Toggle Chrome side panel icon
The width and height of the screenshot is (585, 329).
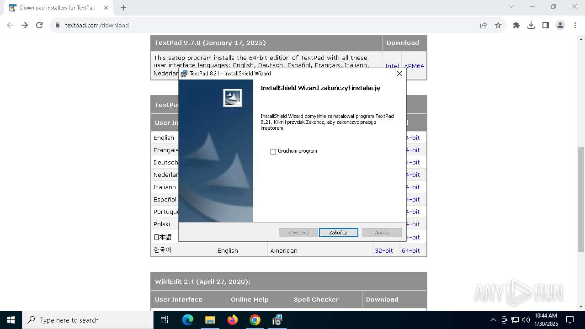tap(546, 25)
